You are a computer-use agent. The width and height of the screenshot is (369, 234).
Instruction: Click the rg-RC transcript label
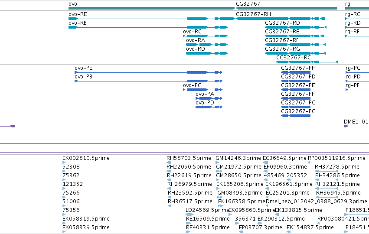[353, 14]
